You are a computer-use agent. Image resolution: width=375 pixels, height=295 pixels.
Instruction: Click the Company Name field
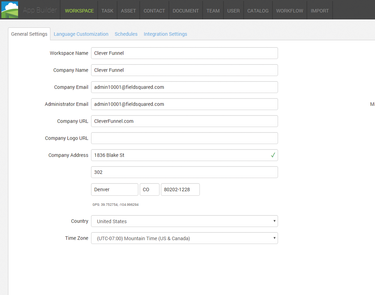coord(185,70)
